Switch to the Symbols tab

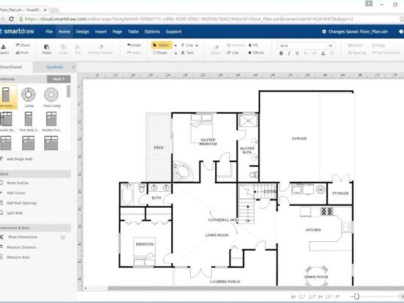(x=55, y=66)
